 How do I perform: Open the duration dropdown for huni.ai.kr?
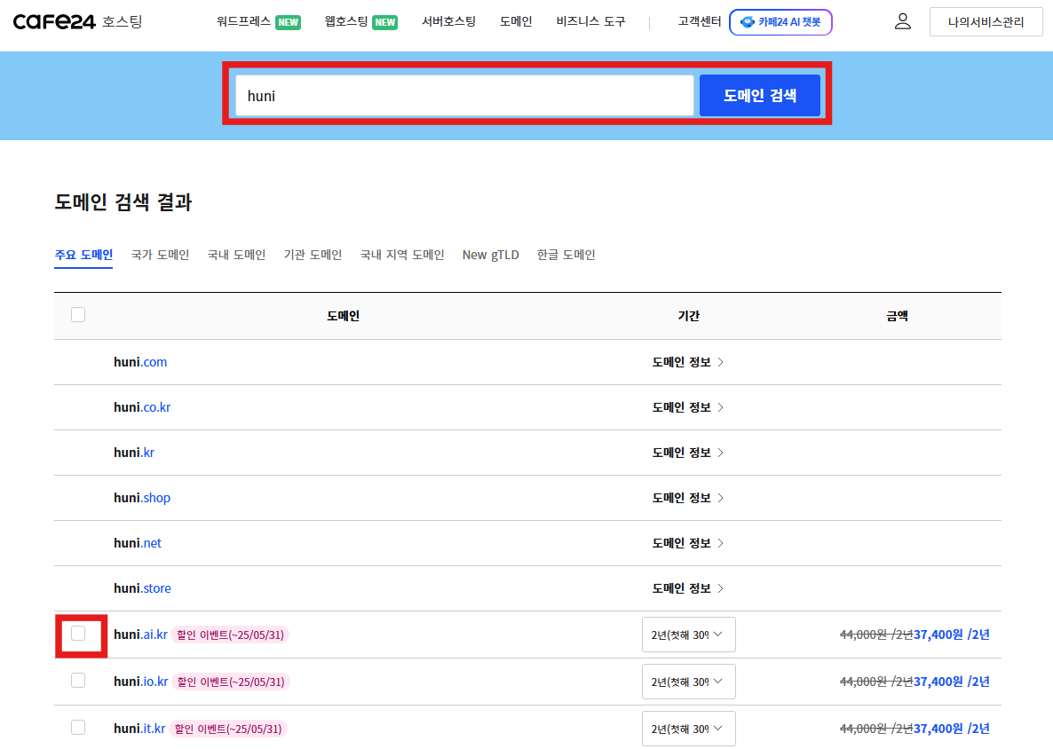pyautogui.click(x=689, y=634)
